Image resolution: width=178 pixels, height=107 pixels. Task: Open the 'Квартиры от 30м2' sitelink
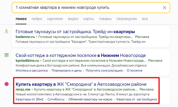coord(30,99)
